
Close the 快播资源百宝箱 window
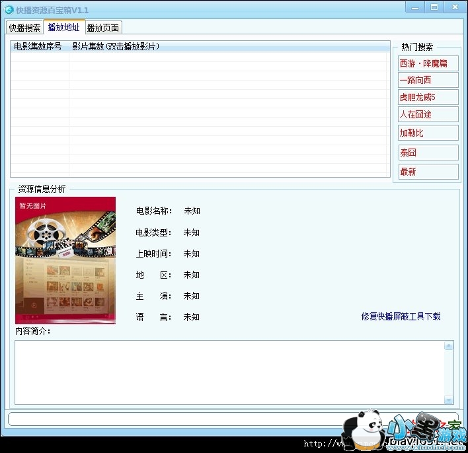455,7
